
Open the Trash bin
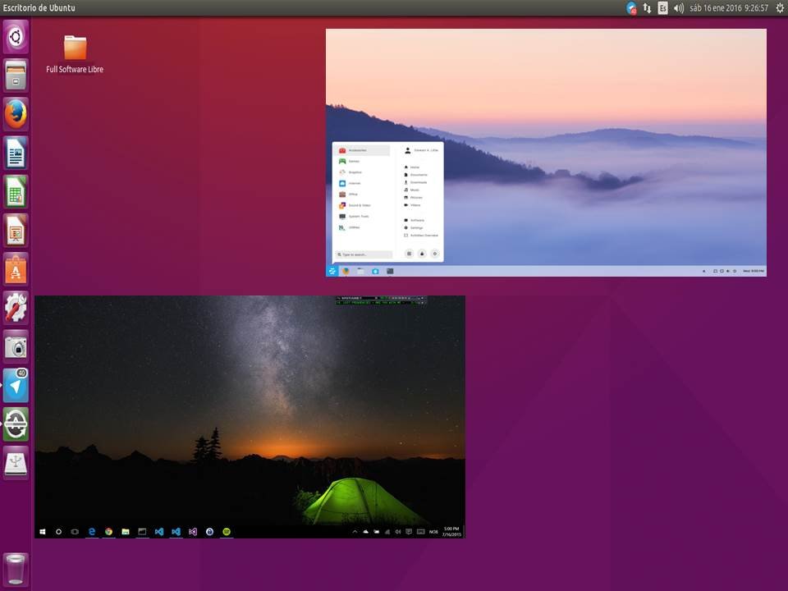pos(16,569)
